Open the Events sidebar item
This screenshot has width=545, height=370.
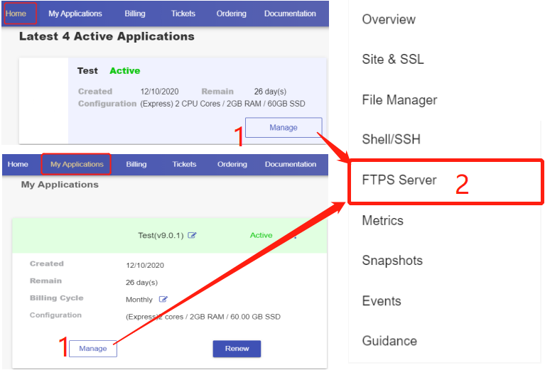pyautogui.click(x=382, y=300)
